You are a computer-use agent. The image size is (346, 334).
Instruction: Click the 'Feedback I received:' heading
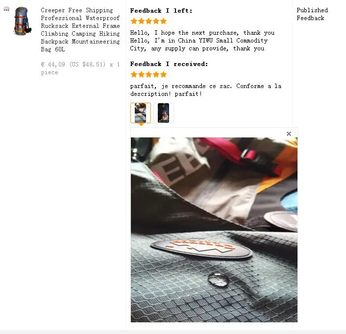[169, 64]
